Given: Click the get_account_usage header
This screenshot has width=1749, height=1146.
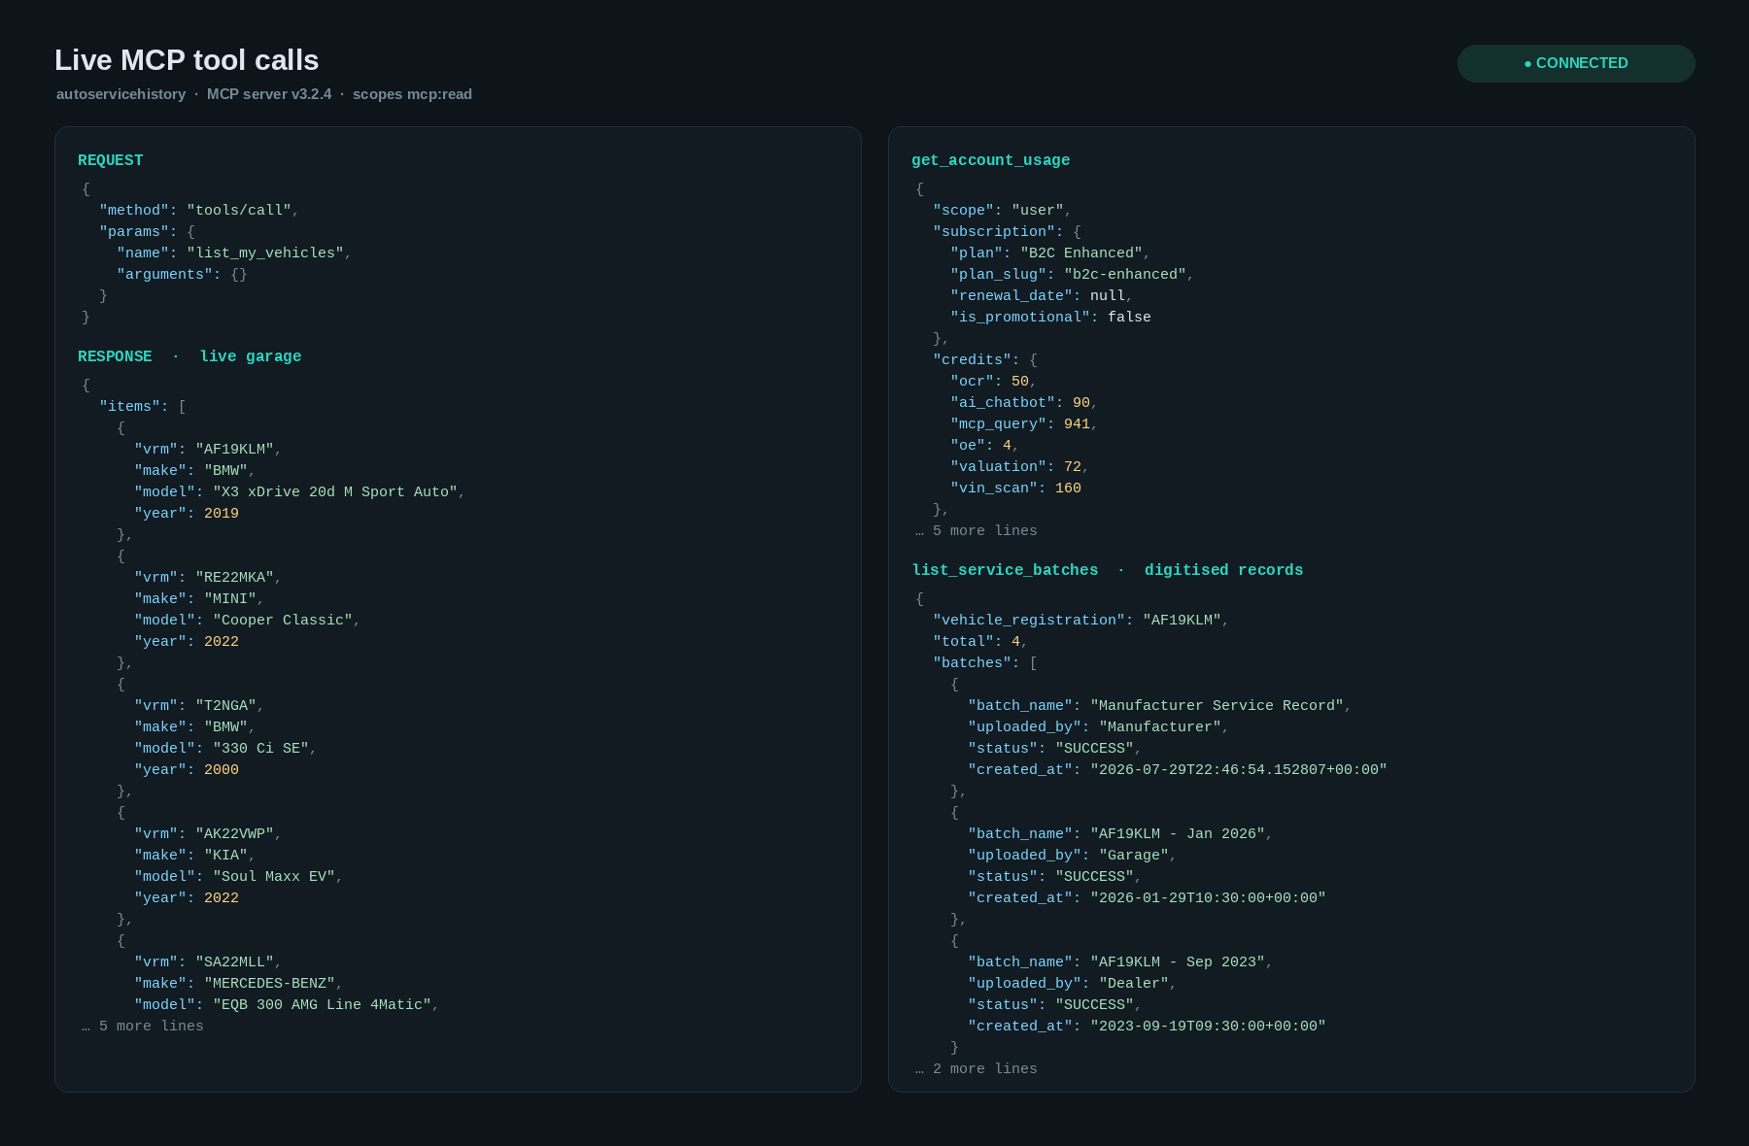Looking at the screenshot, I should click(990, 160).
